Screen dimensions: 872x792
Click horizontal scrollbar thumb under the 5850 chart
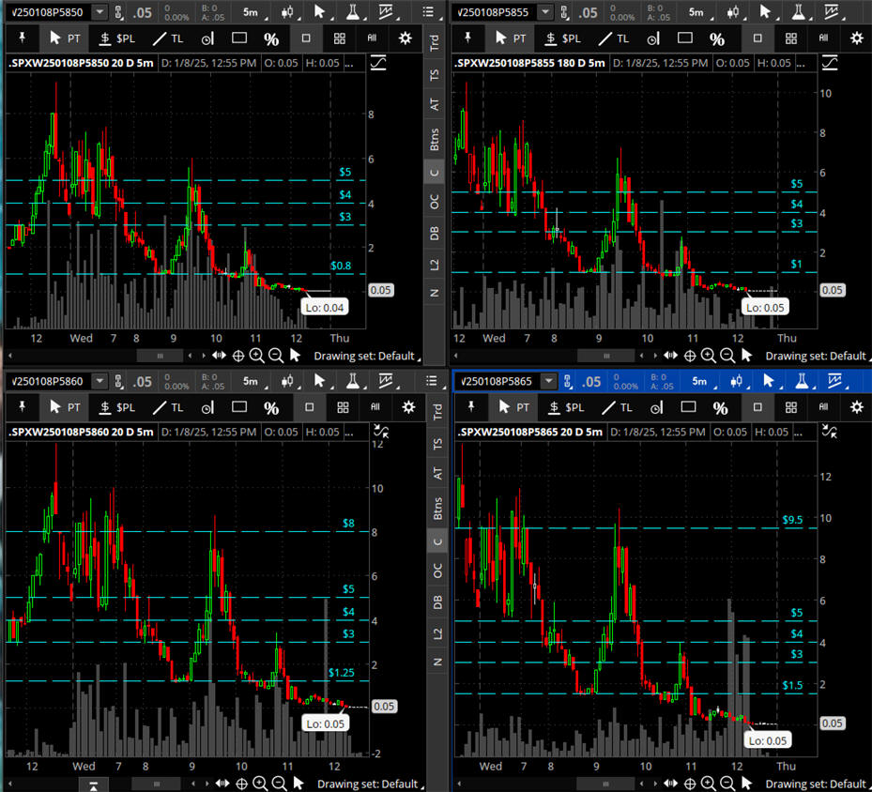pos(160,356)
